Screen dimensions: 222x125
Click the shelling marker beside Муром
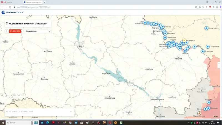pyautogui.click(x=195, y=46)
